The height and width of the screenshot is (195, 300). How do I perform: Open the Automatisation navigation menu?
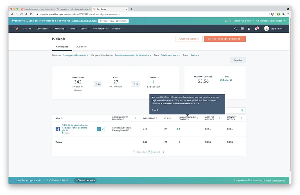pos(101,29)
